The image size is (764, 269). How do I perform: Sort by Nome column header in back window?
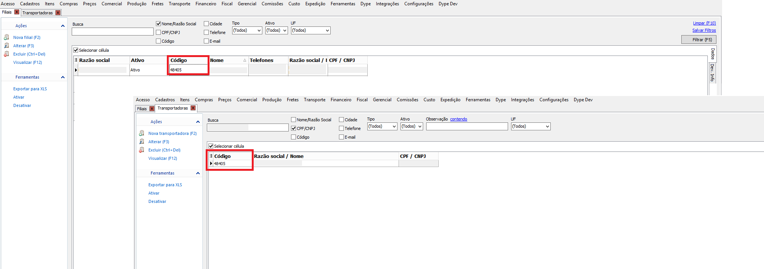click(228, 60)
